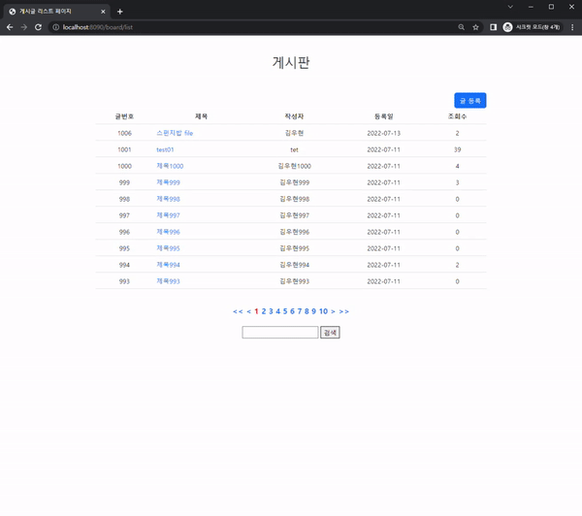Click the 조회수 column header

(x=457, y=116)
